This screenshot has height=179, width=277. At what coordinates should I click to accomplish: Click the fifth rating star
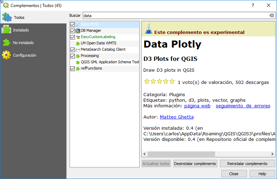point(172,82)
